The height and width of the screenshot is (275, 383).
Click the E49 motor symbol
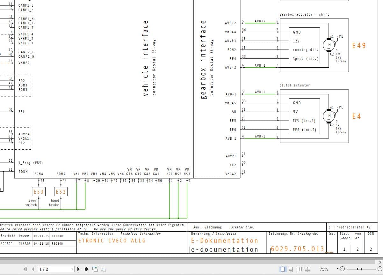click(x=329, y=45)
